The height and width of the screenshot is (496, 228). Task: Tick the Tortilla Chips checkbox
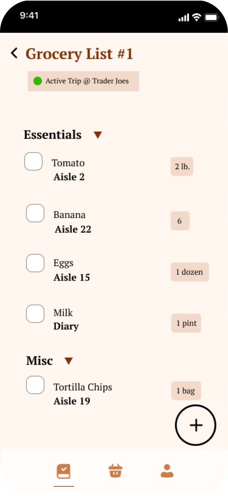pos(35,385)
